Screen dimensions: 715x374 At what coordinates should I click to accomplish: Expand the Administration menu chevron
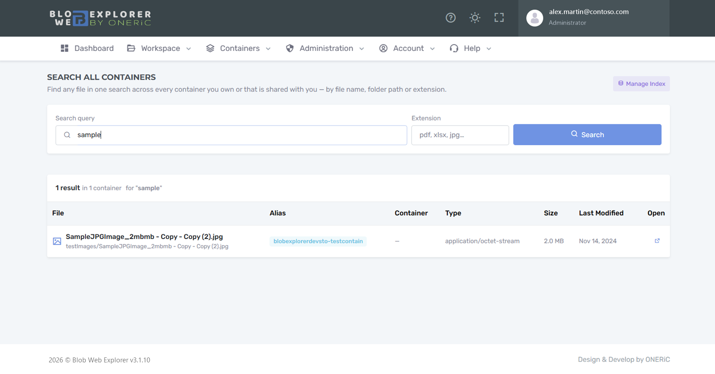click(x=362, y=49)
